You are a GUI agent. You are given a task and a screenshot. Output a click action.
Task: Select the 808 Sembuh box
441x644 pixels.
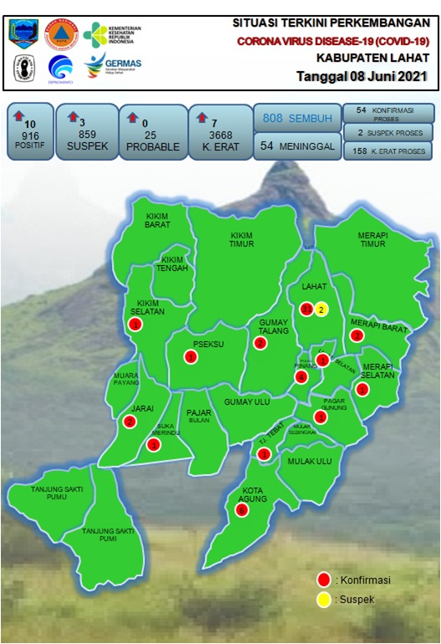[297, 118]
